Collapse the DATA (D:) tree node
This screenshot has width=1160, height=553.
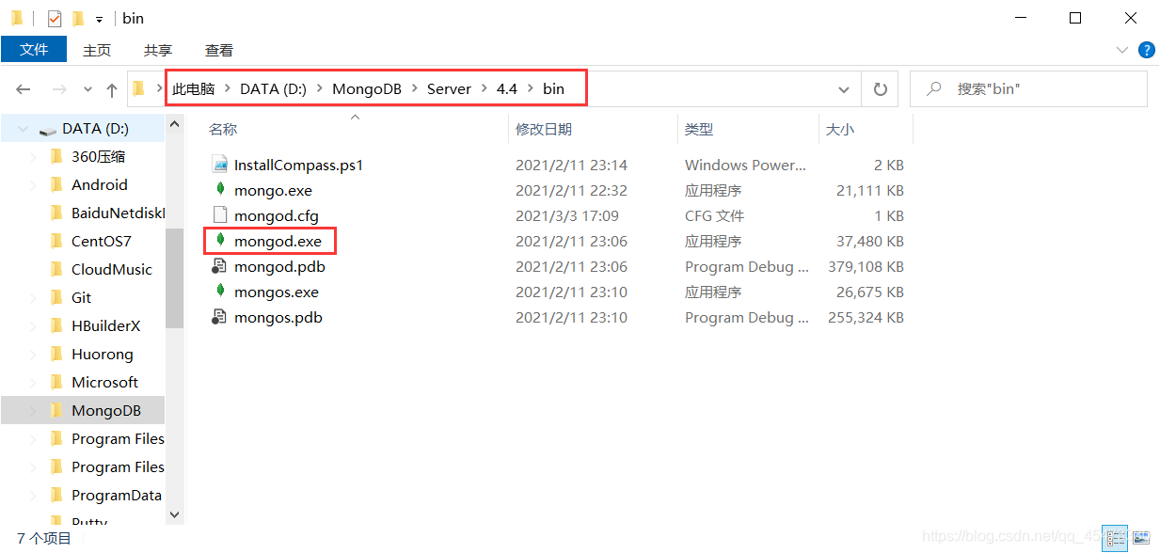point(23,129)
